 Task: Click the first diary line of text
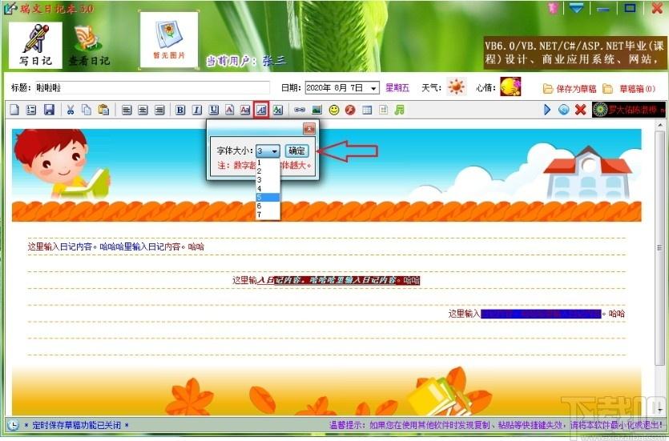pos(116,247)
